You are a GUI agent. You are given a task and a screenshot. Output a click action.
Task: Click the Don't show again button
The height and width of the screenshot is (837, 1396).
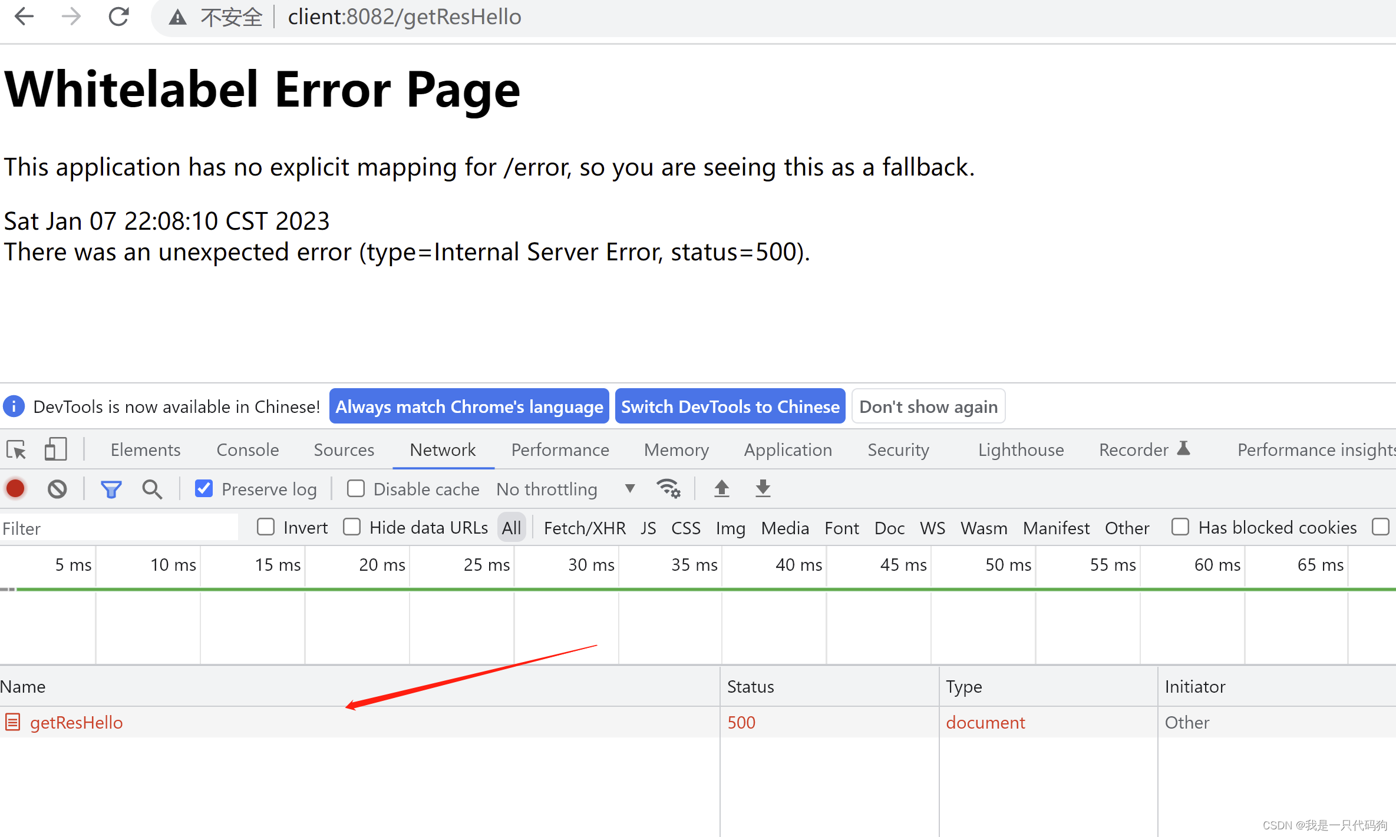[x=928, y=406]
